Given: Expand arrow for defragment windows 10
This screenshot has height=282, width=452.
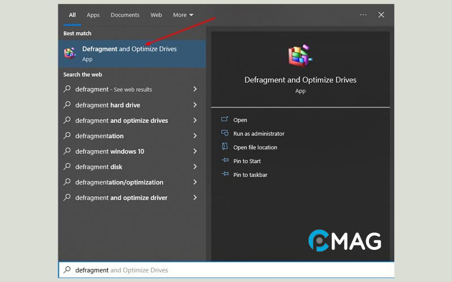Looking at the screenshot, I should pyautogui.click(x=195, y=151).
